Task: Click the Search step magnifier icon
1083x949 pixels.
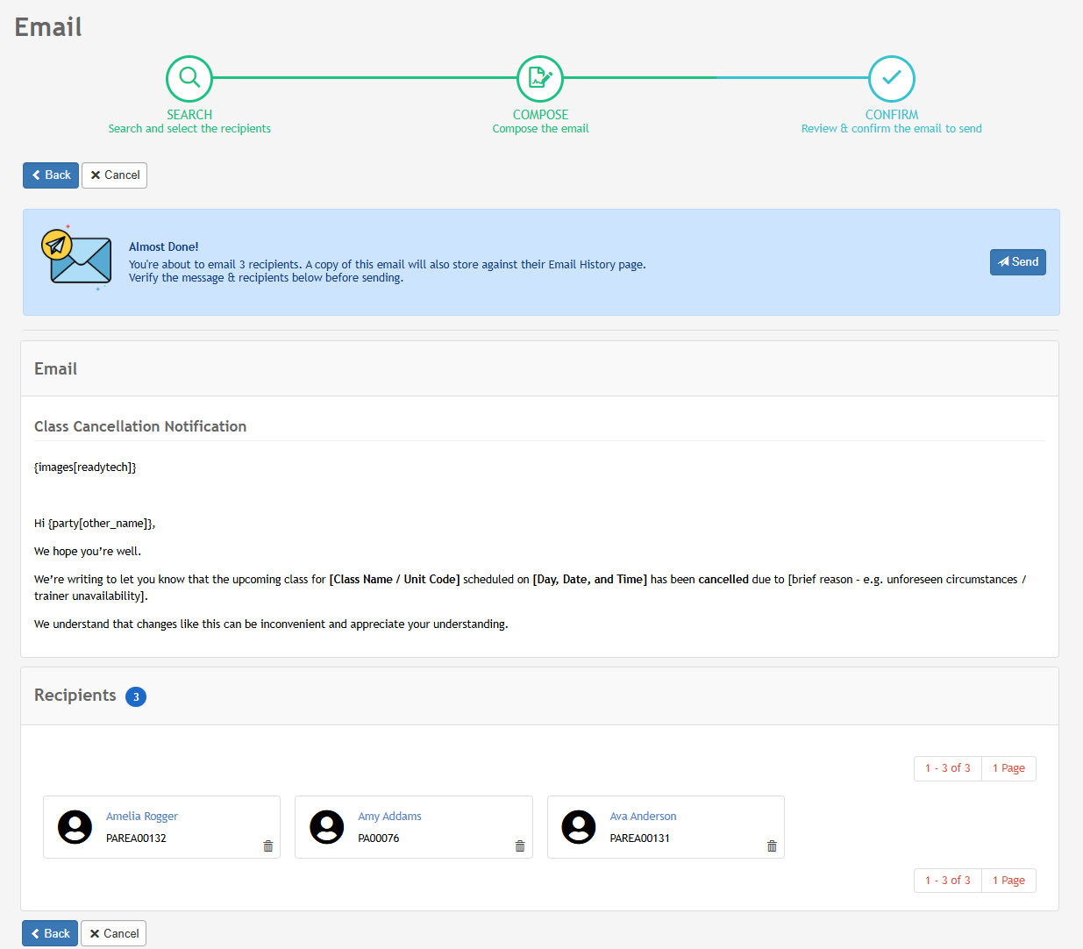Action: pyautogui.click(x=189, y=78)
